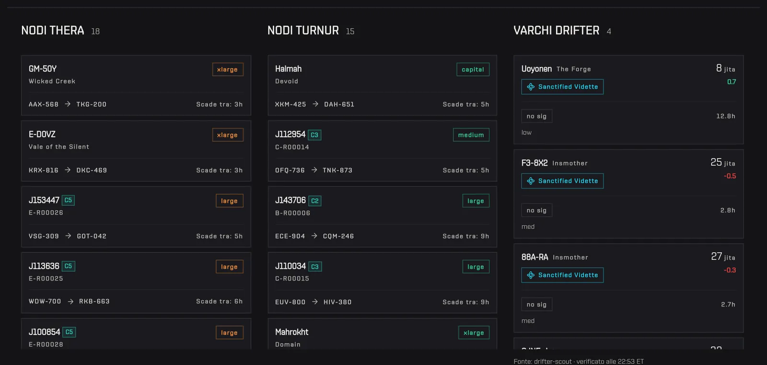Open the GM-50Y system name
767x365 pixels.
tap(43, 69)
